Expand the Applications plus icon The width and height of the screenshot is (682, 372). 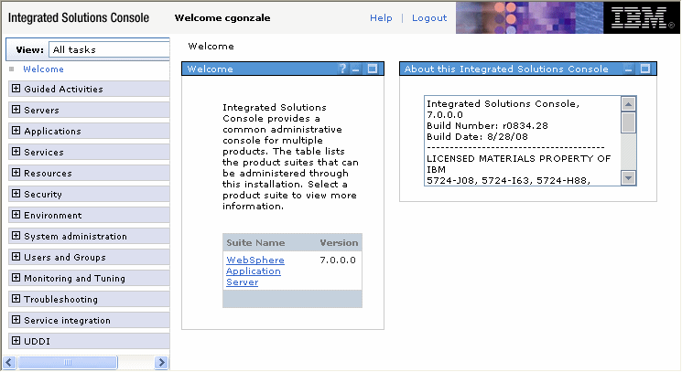click(16, 131)
